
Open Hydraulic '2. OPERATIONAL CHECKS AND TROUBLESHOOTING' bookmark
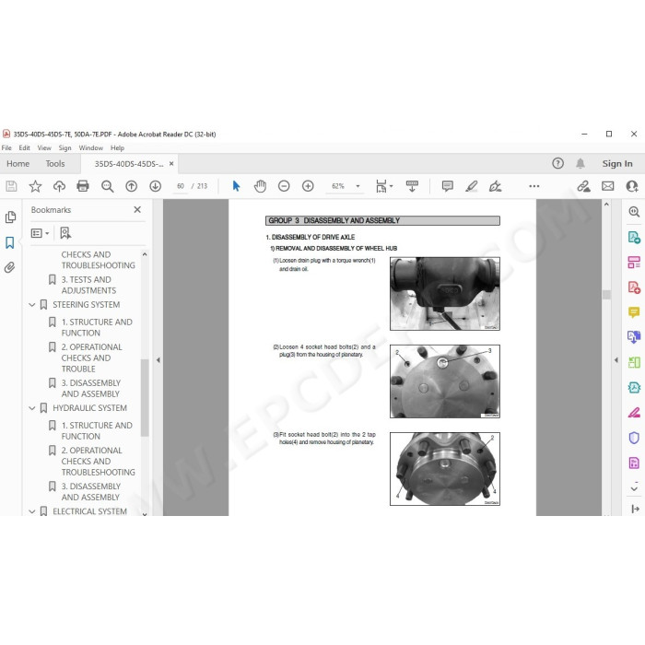(x=98, y=461)
